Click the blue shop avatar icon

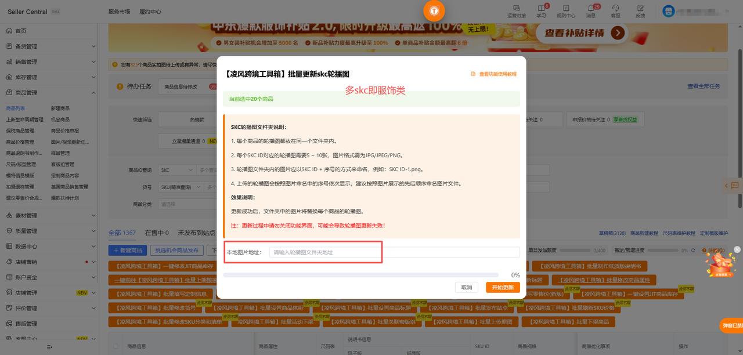[669, 11]
